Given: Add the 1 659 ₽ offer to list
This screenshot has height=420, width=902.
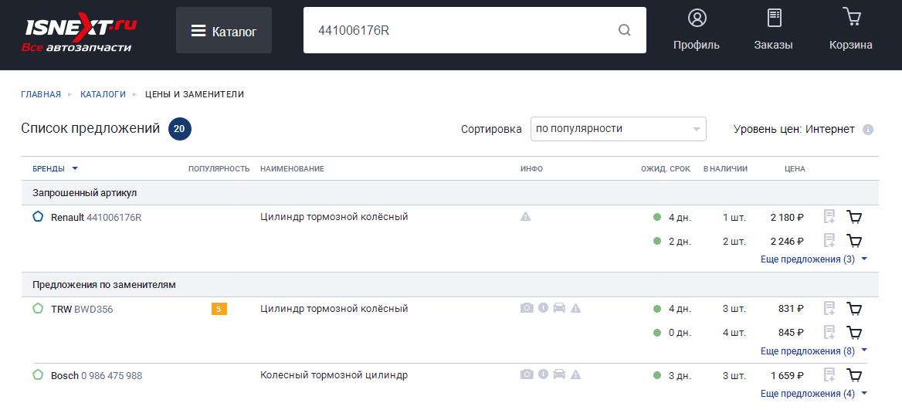Looking at the screenshot, I should pyautogui.click(x=829, y=375).
